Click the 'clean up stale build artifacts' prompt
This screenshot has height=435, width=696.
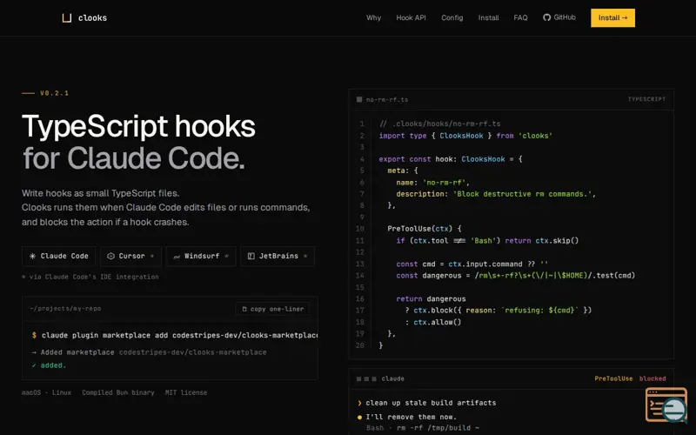(x=431, y=403)
